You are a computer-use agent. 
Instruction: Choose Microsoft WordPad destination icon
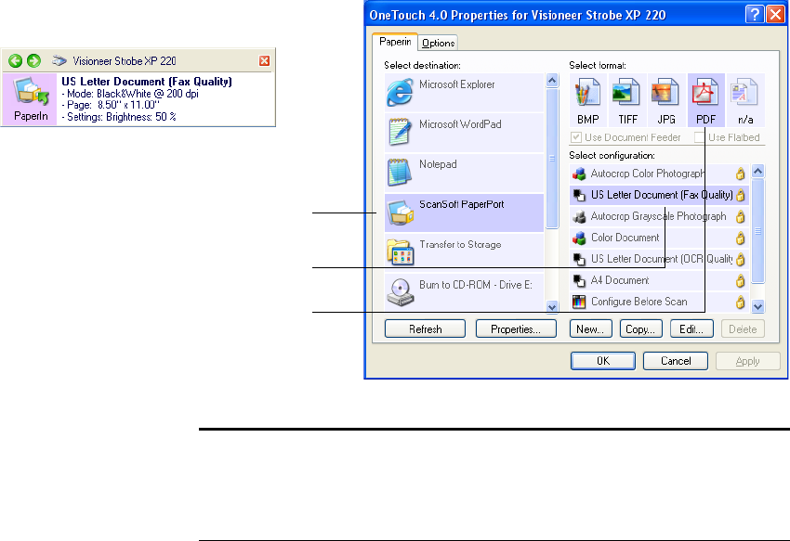[x=400, y=132]
